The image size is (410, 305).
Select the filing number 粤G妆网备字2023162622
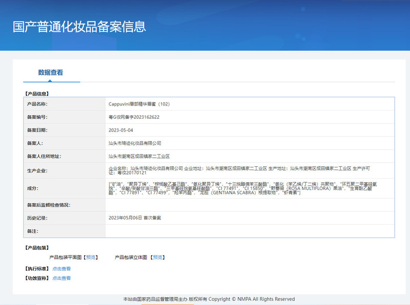tap(134, 117)
